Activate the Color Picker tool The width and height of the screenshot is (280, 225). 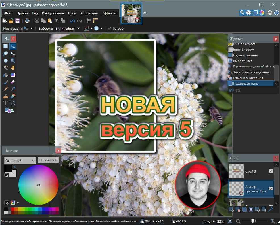[x=12, y=89]
